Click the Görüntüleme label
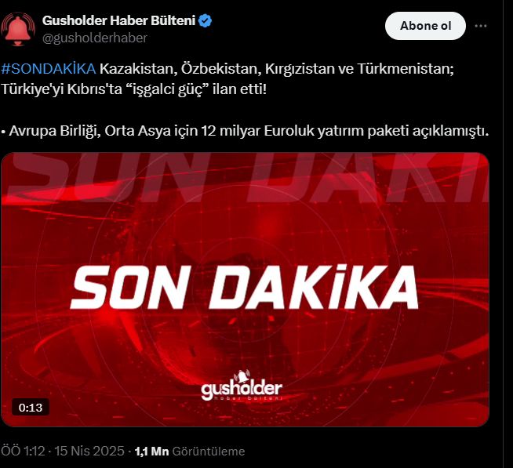513x468 pixels. click(209, 452)
